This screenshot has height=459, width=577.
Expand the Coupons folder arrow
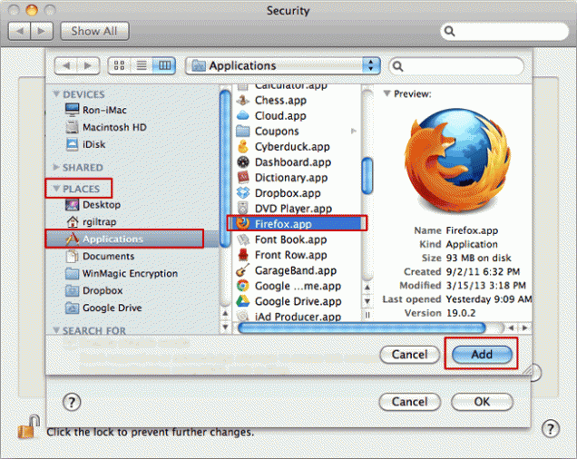coord(354,131)
